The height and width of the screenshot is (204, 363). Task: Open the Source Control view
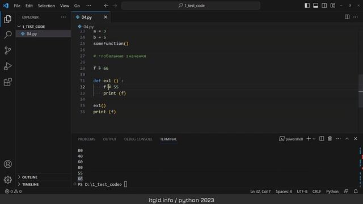click(7, 50)
